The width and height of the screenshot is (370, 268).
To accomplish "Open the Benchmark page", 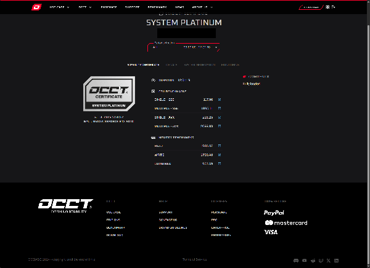I will [x=157, y=7].
